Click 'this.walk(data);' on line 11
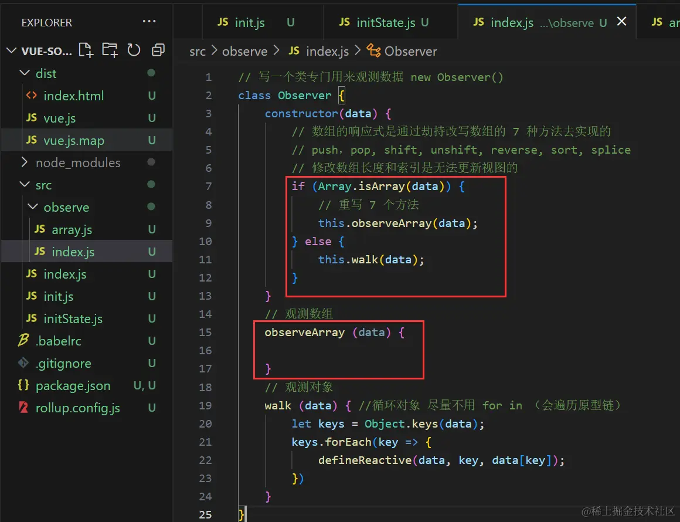Viewport: 680px width, 522px height. click(371, 259)
